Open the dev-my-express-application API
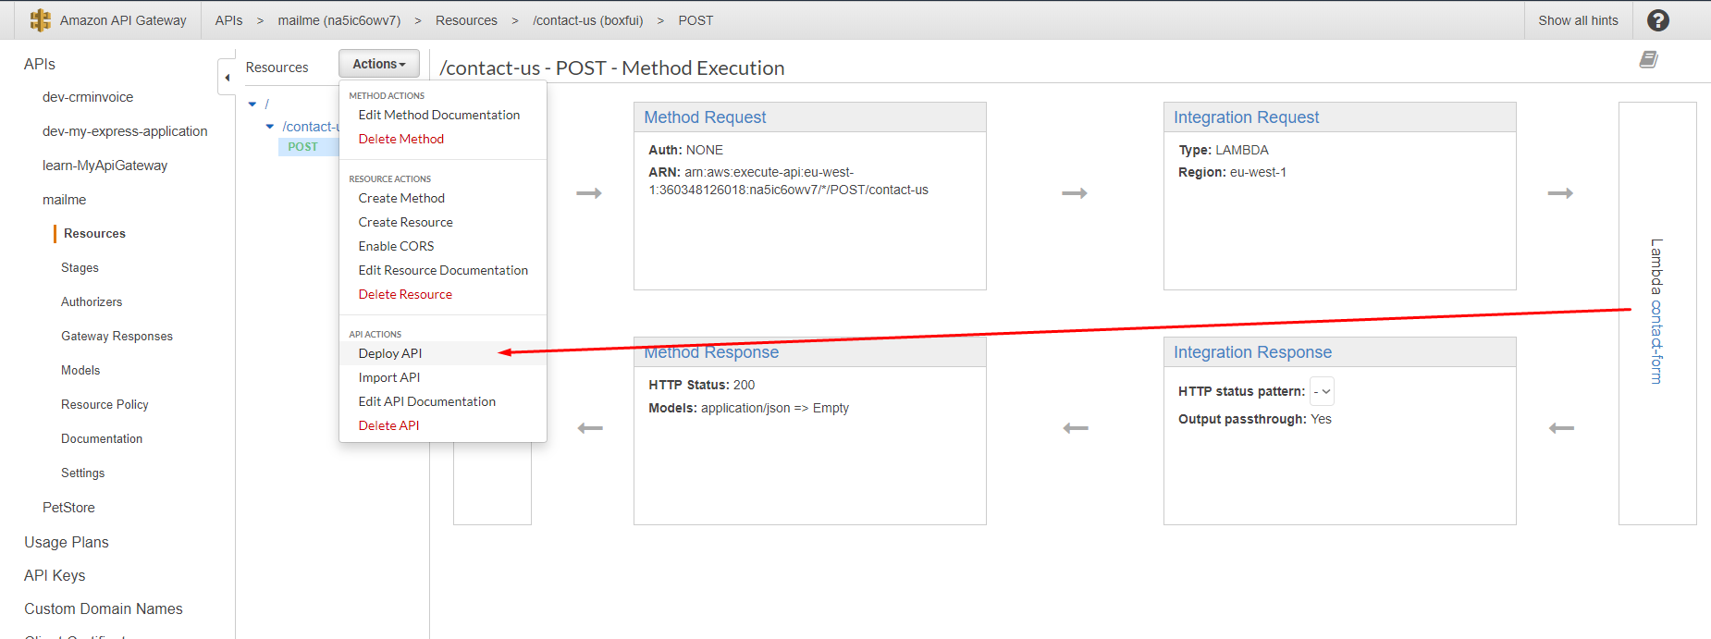The width and height of the screenshot is (1711, 639). 125,131
